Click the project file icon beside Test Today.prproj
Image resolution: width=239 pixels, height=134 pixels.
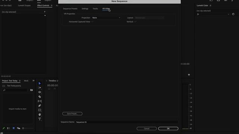coord(4,86)
